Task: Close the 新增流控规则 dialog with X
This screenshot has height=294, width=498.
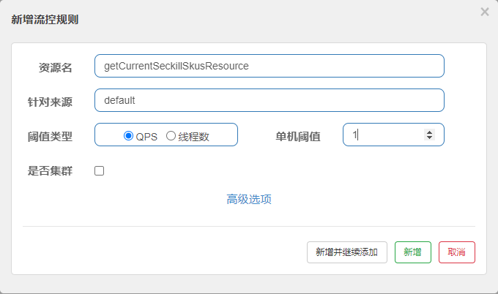Action: [x=485, y=12]
